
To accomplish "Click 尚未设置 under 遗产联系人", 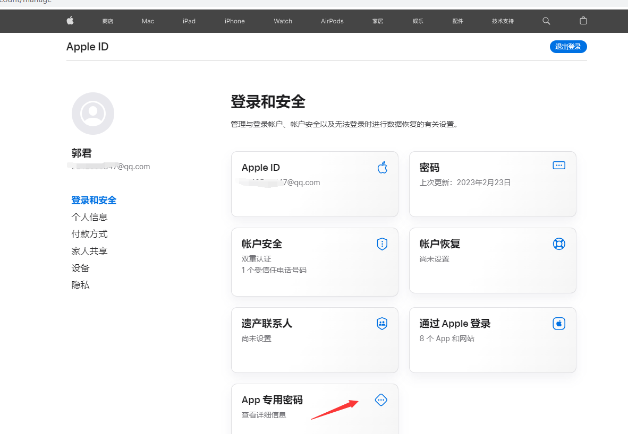I will point(256,338).
